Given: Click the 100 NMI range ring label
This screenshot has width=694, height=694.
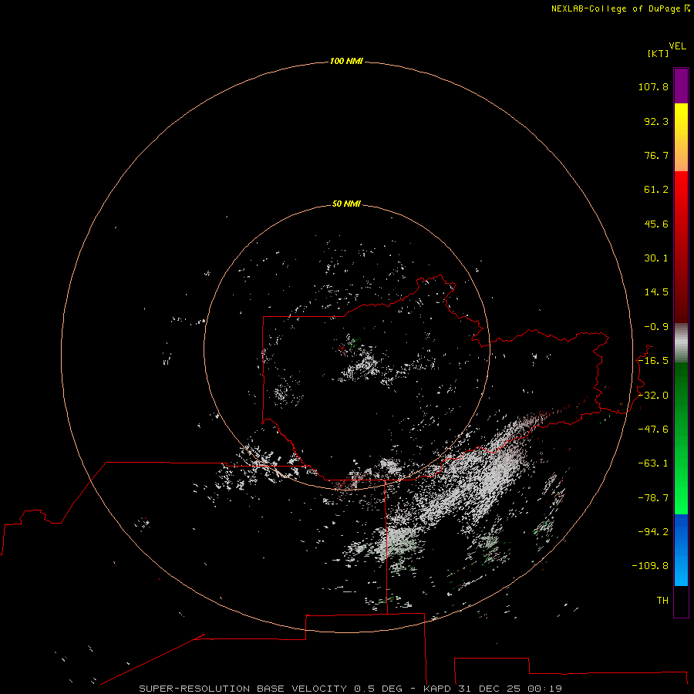Looking at the screenshot, I should point(346,61).
